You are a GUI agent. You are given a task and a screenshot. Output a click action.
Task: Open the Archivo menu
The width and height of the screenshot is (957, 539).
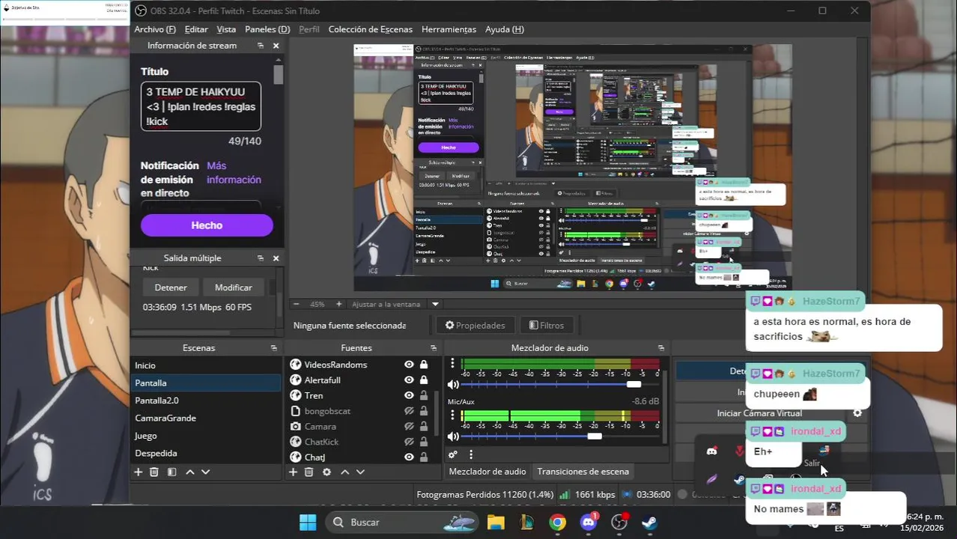tap(155, 29)
